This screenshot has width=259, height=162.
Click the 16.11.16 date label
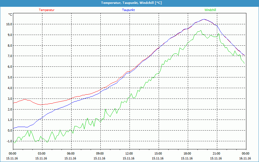(245, 158)
